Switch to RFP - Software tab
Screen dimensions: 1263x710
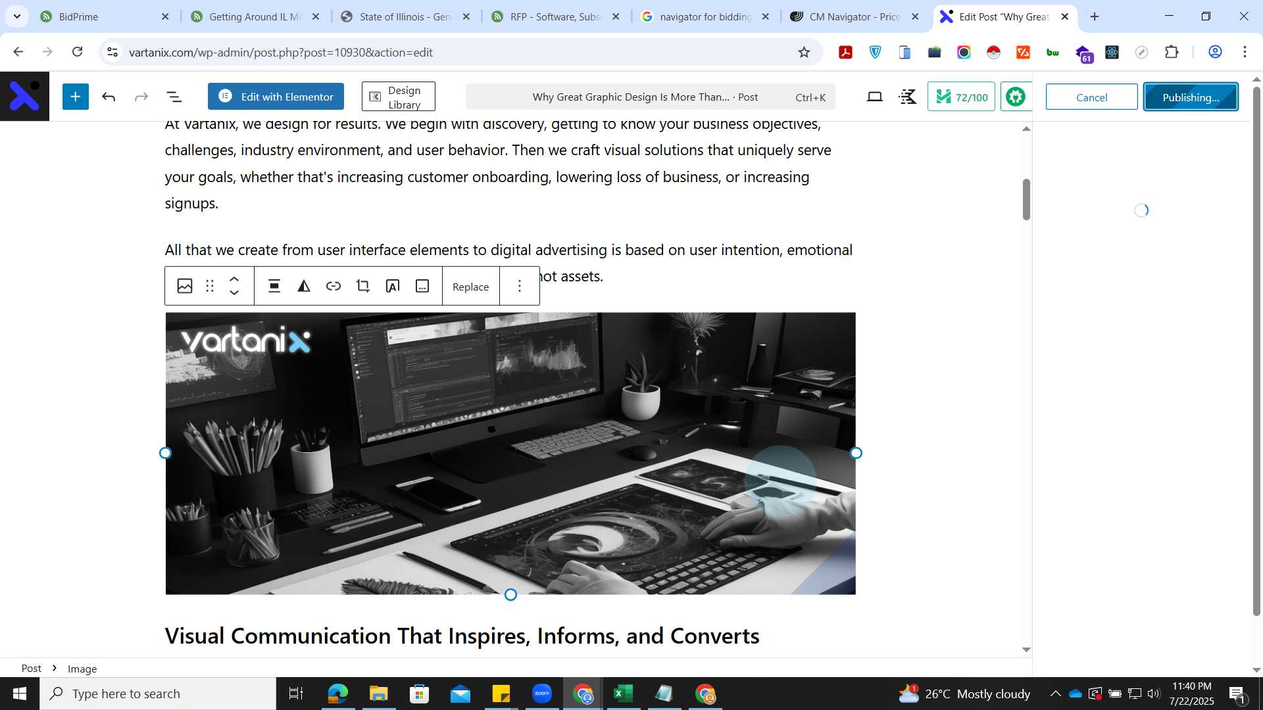[556, 16]
